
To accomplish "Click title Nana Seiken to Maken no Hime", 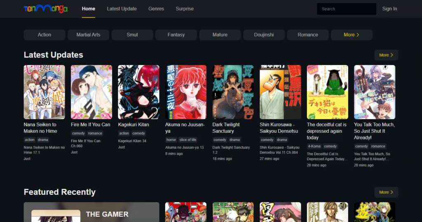I will pyautogui.click(x=40, y=128).
